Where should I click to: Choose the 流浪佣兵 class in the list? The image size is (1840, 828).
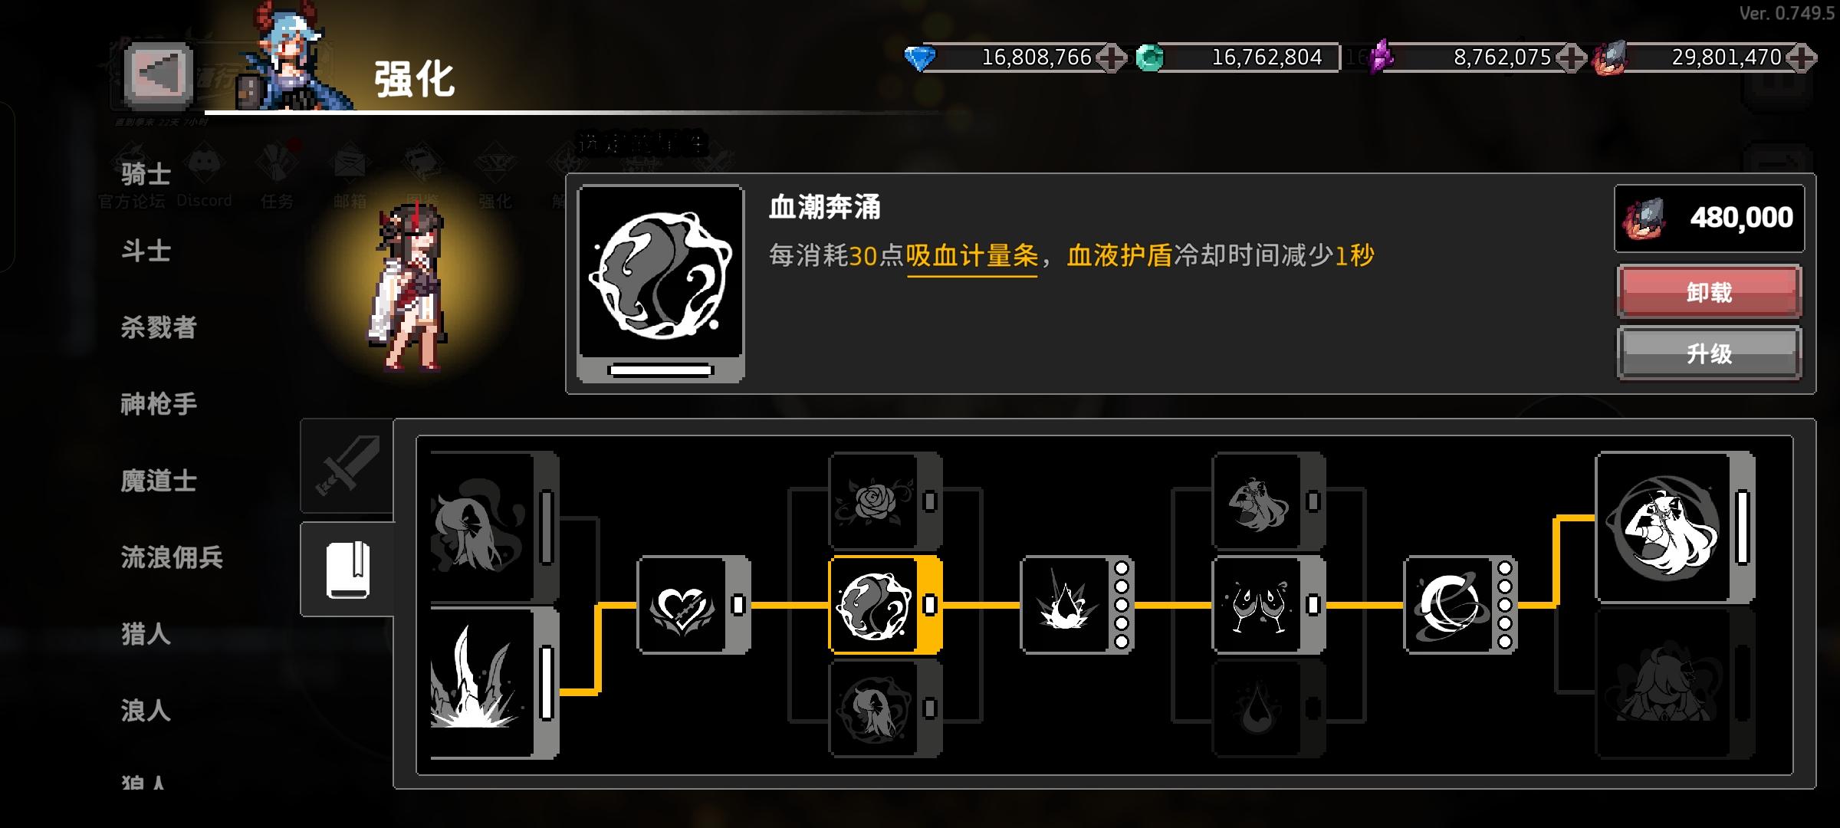172,557
